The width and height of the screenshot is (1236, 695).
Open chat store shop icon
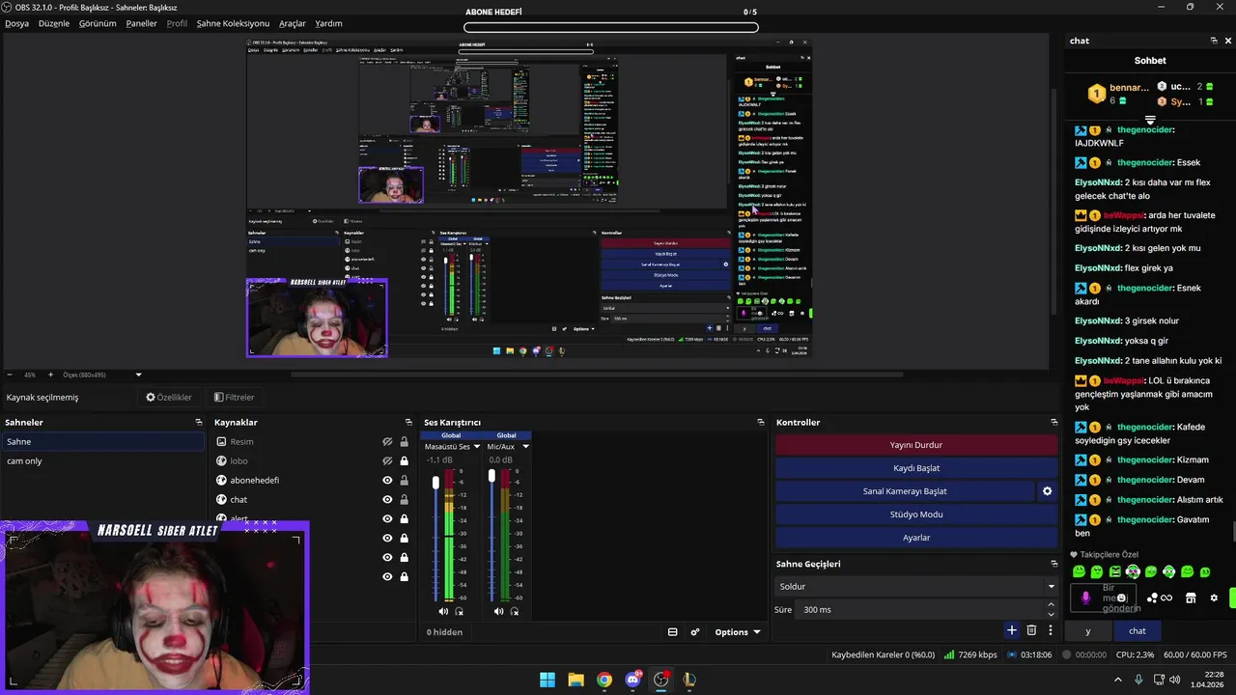[1191, 598]
